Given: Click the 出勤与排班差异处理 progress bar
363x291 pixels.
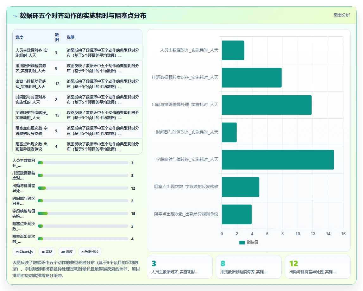Looking at the screenshot, I should point(83,188).
